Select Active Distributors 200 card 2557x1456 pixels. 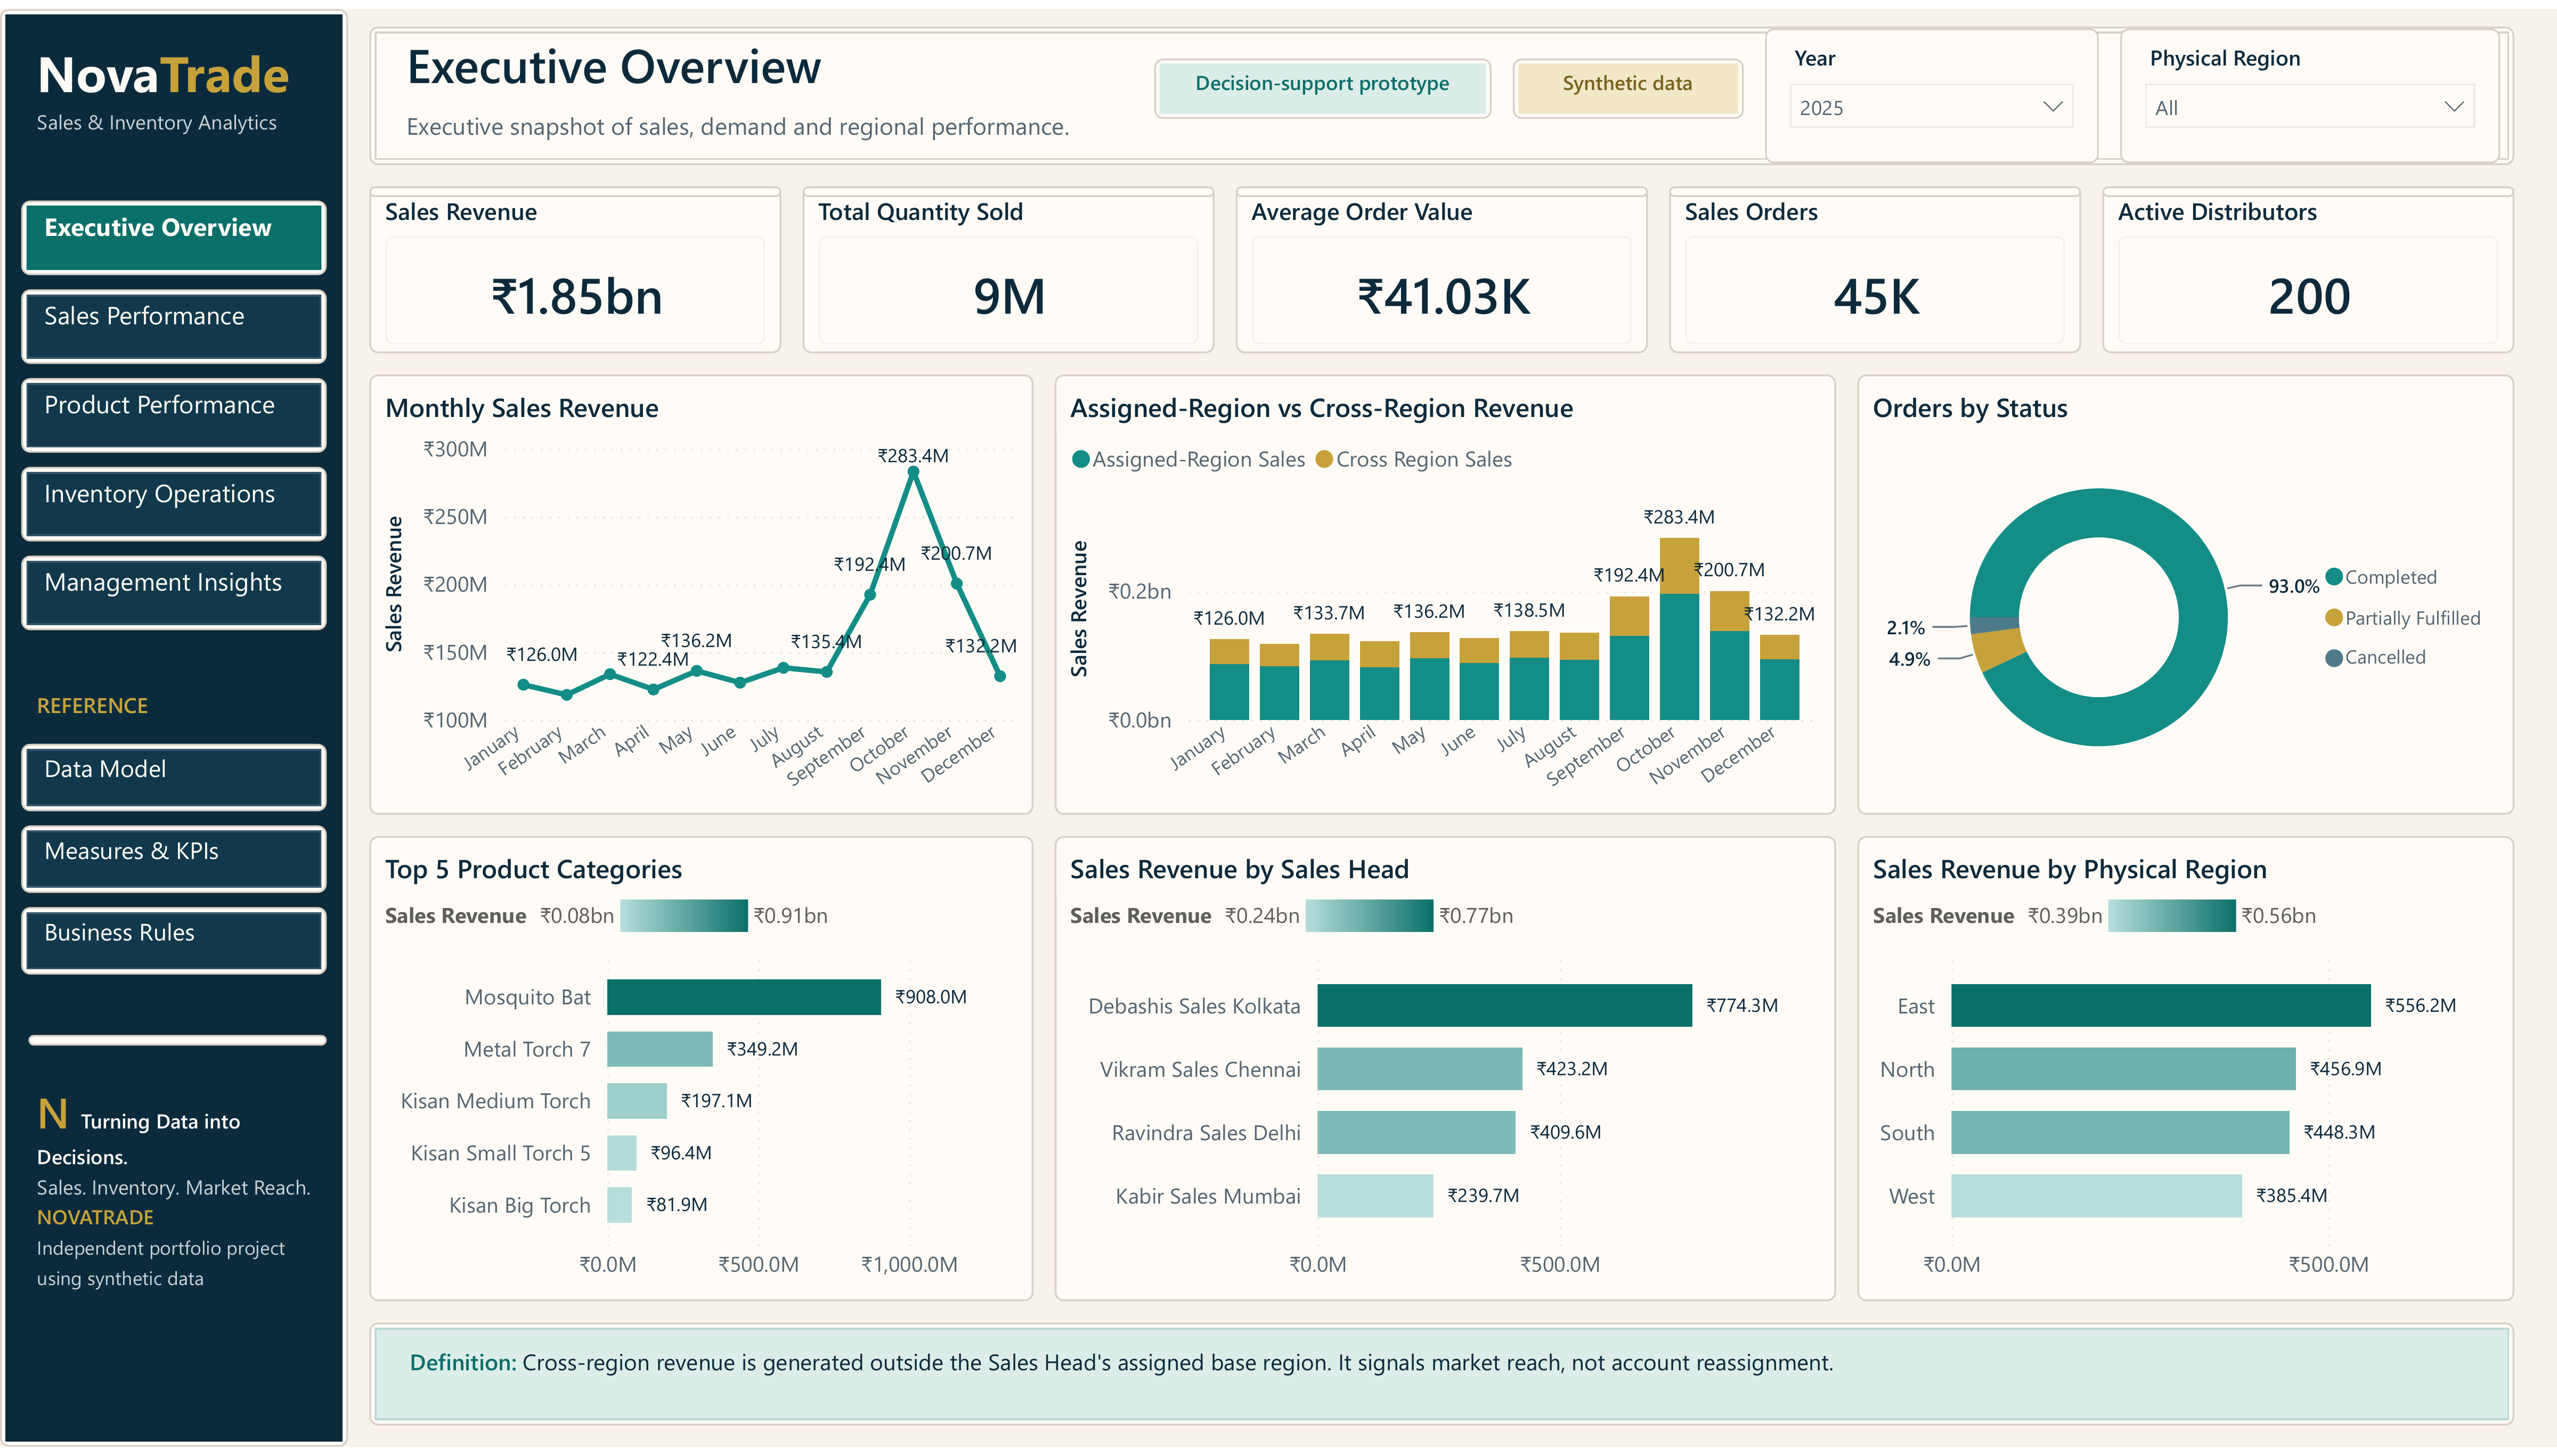coord(2308,270)
